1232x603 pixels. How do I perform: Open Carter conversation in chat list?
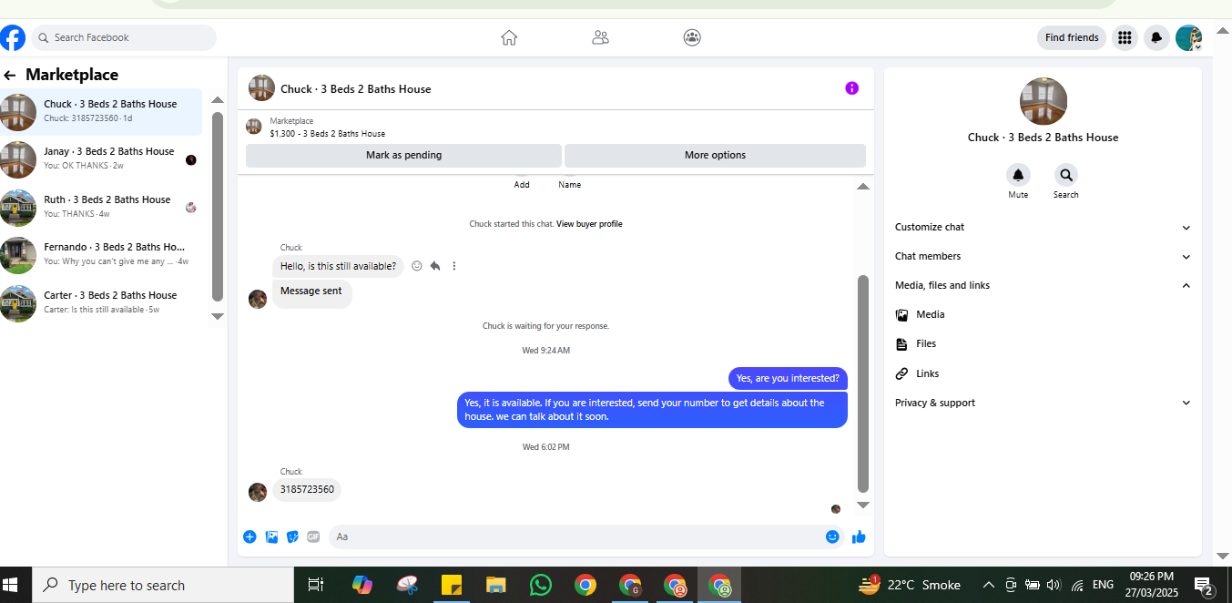(x=101, y=302)
